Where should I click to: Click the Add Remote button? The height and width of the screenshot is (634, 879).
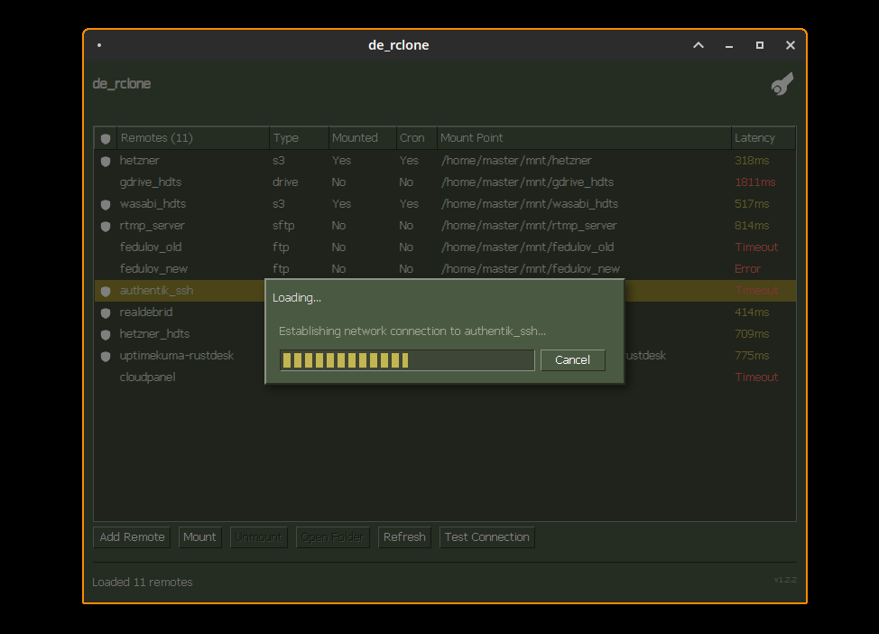[131, 536]
